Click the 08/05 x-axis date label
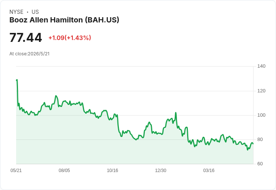Viewport: 276px width, 190px height. click(64, 171)
